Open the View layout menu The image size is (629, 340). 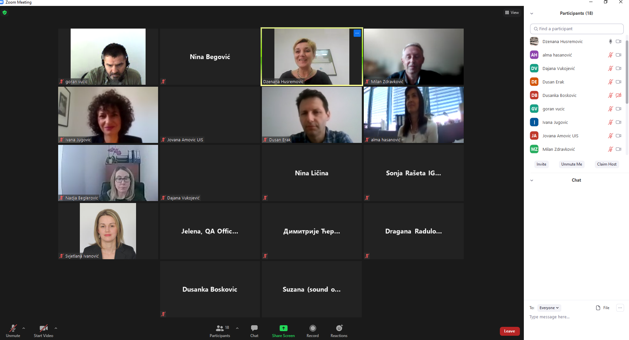[x=512, y=12]
